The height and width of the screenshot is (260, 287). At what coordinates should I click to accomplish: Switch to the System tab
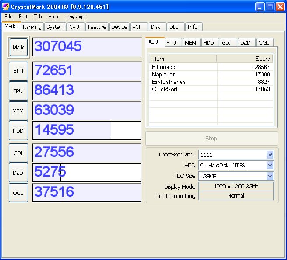point(55,27)
